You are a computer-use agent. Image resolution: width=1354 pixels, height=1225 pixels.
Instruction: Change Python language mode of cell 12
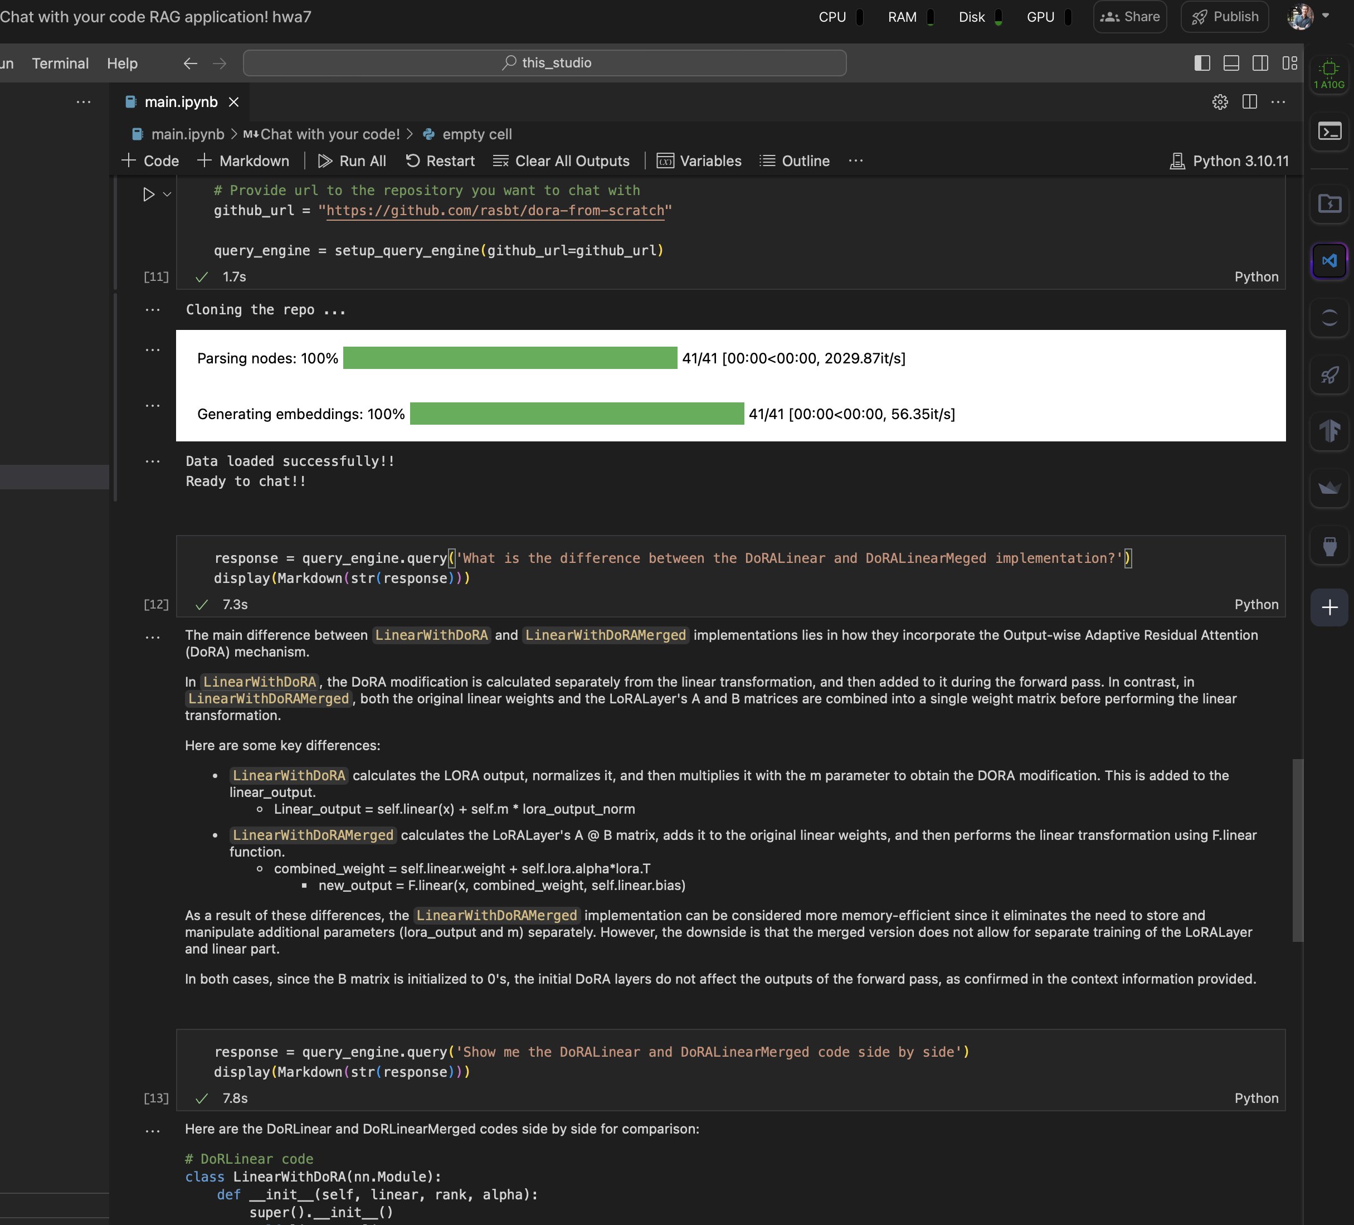pos(1256,605)
